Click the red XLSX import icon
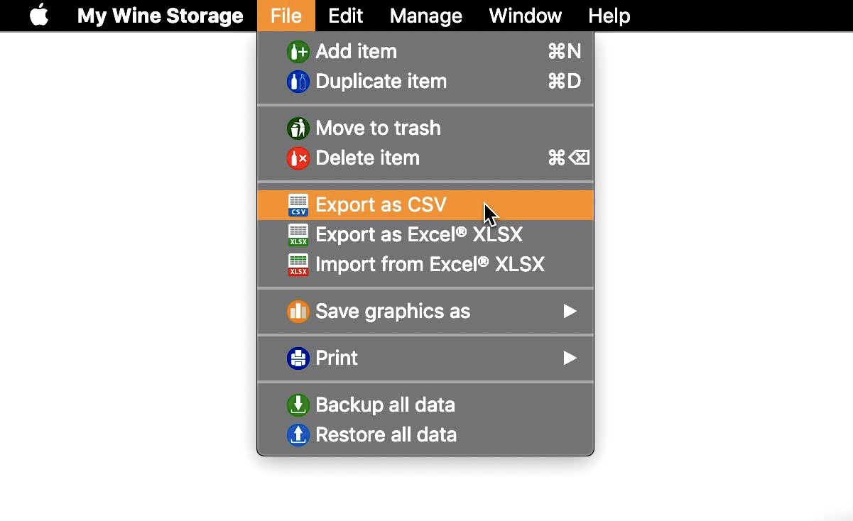The image size is (853, 521). (298, 265)
